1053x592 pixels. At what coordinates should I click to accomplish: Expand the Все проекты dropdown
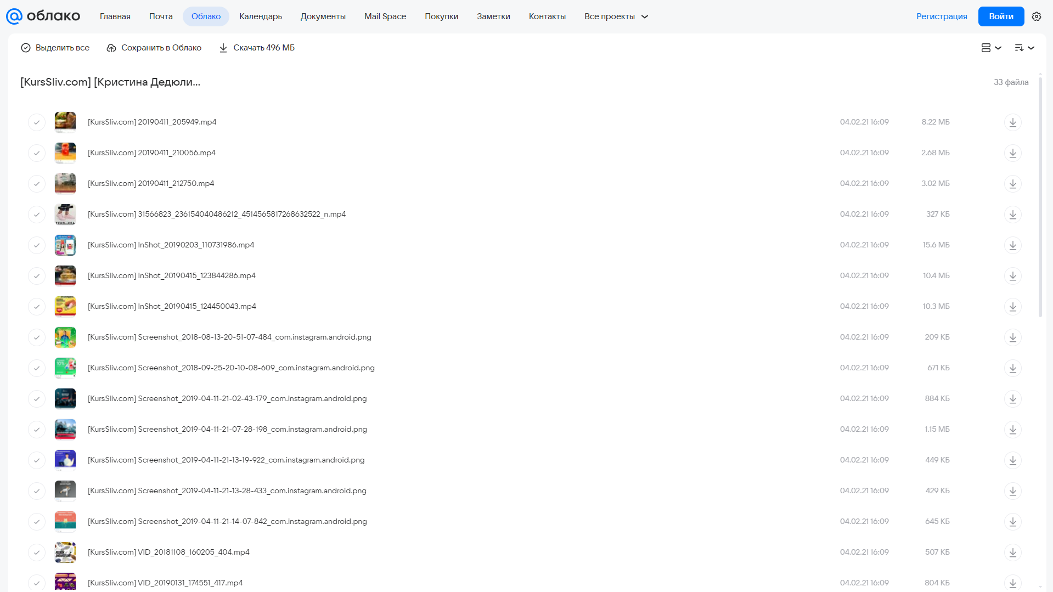pos(616,16)
